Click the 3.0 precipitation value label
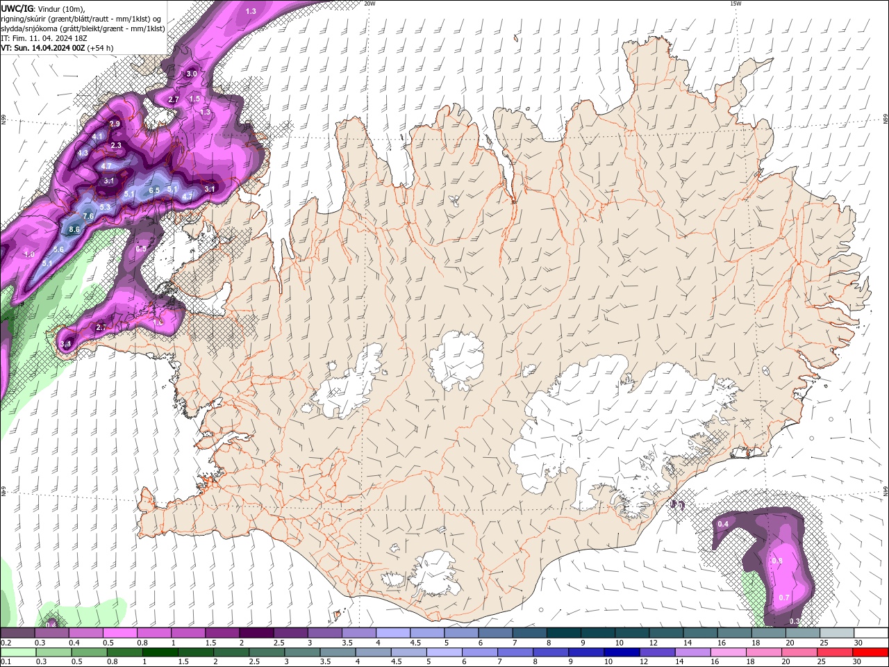The height and width of the screenshot is (667, 889). point(192,74)
